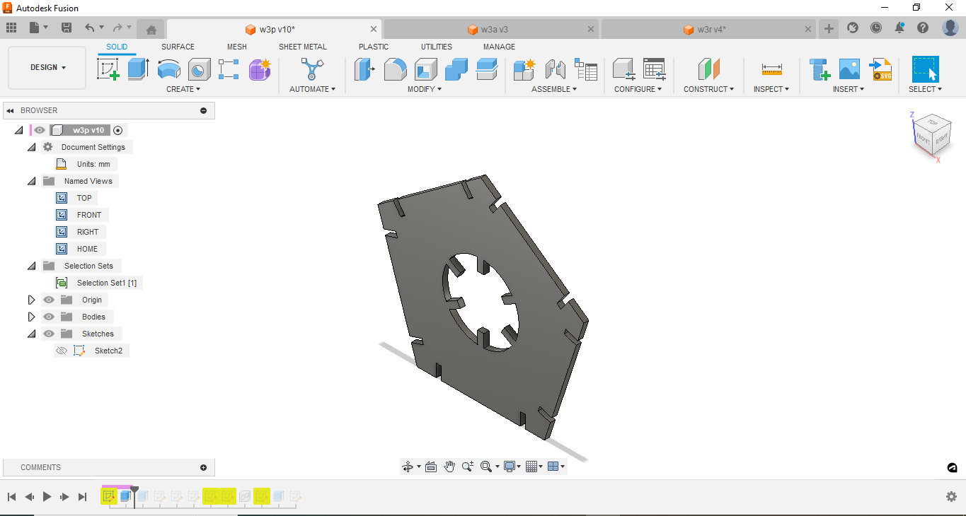Expand the Origin folder
Viewport: 966px width, 516px height.
31,300
